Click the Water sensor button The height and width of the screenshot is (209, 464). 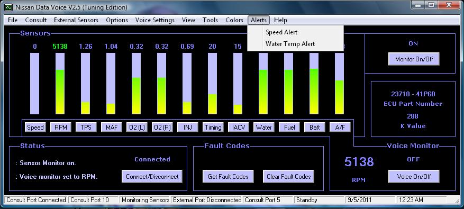pyautogui.click(x=263, y=128)
